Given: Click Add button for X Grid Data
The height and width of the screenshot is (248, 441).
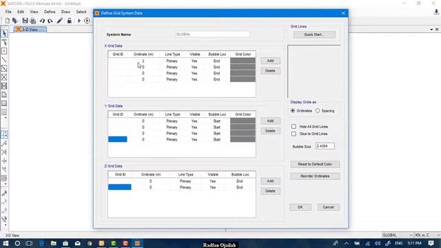Looking at the screenshot, I should pos(270,61).
